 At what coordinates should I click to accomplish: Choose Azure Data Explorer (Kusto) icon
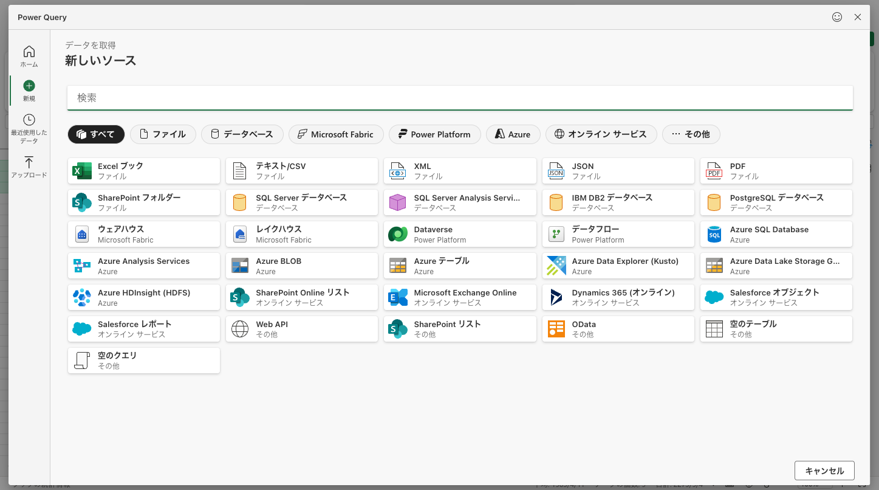pyautogui.click(x=556, y=266)
